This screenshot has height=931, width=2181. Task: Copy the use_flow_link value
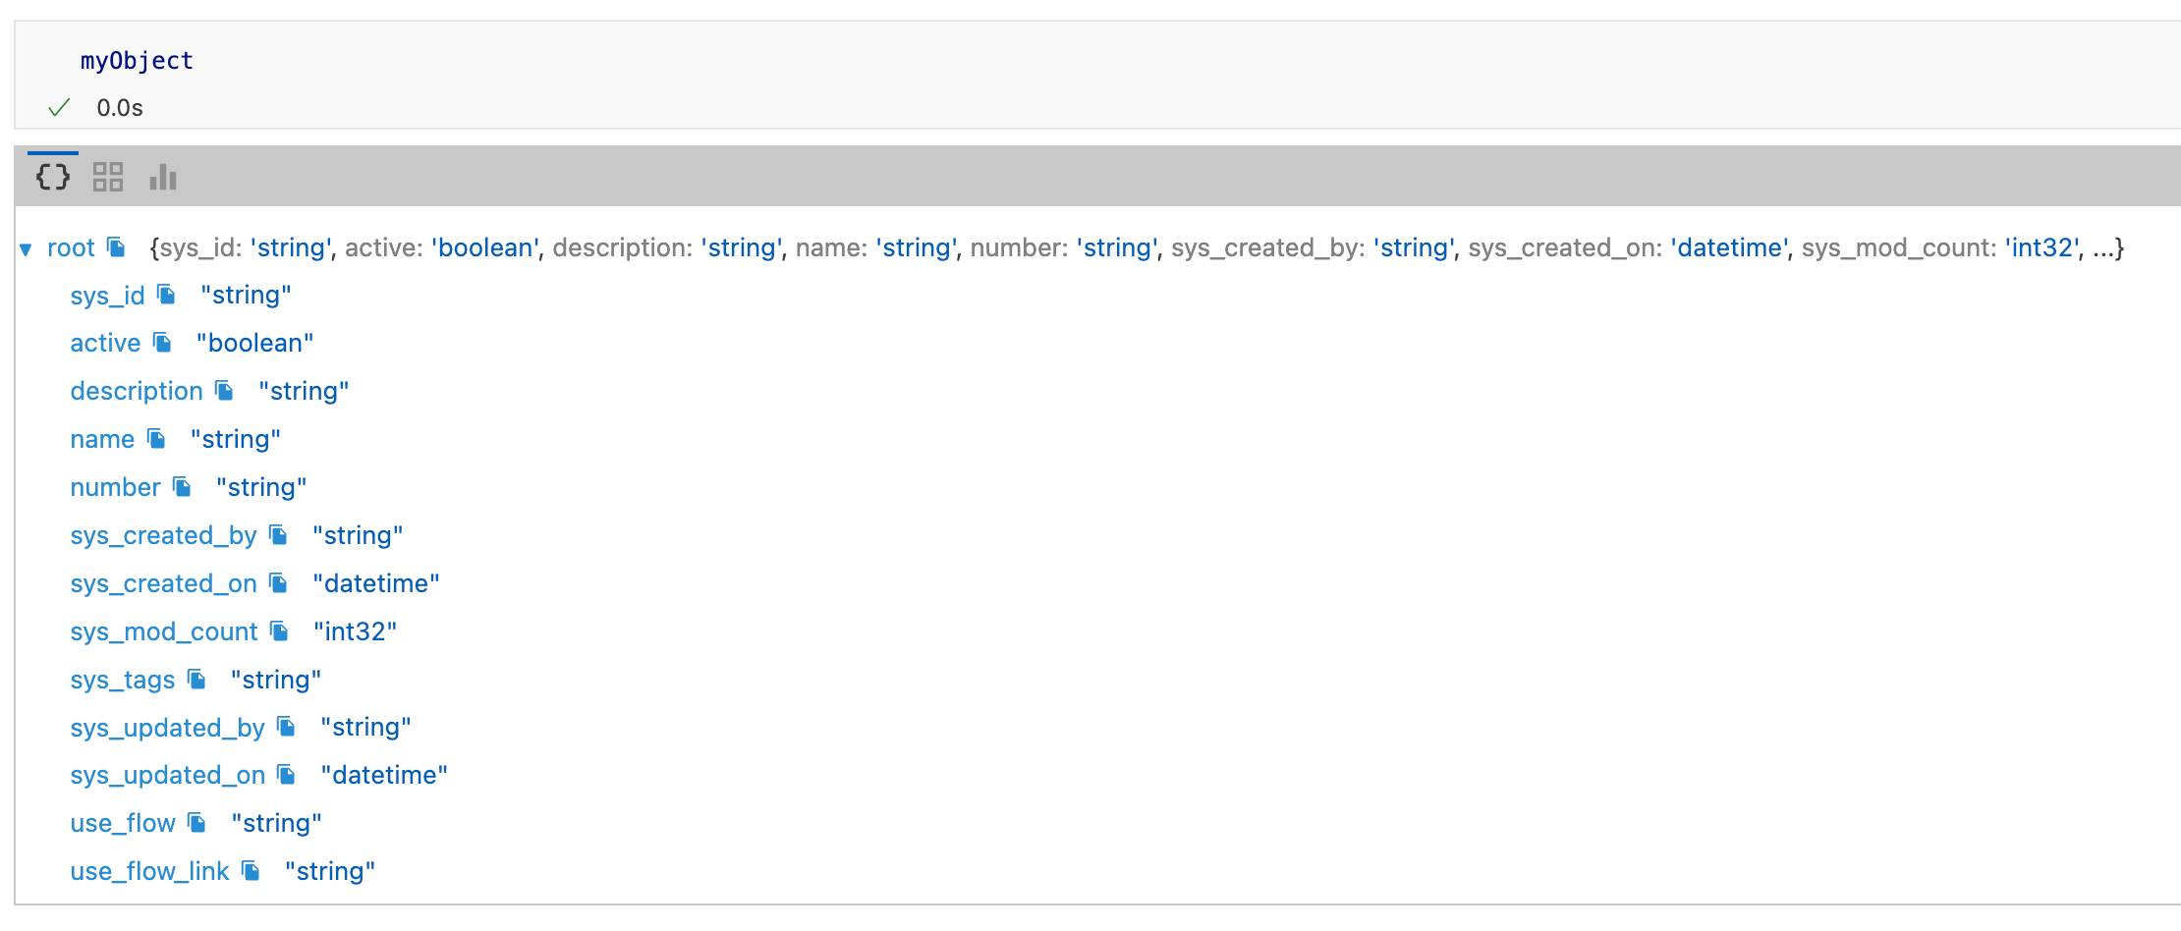pyautogui.click(x=252, y=871)
